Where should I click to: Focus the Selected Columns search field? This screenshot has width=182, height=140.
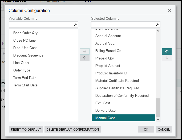(x=123, y=25)
